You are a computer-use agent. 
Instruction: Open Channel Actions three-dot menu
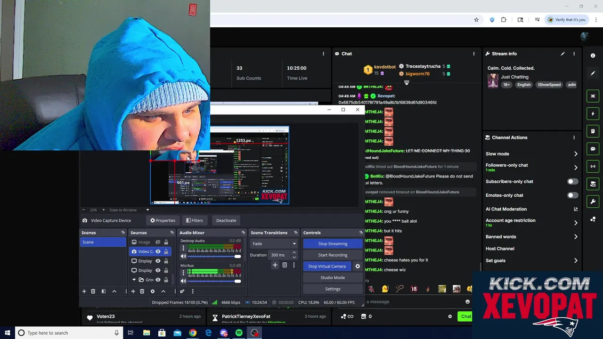[574, 137]
